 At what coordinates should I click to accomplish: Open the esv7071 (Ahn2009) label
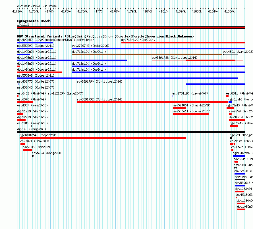coord(35,141)
